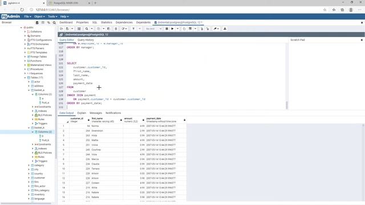This screenshot has width=365, height=205.
Task: Click the query editor vertical scrollbar
Action: pos(287,105)
